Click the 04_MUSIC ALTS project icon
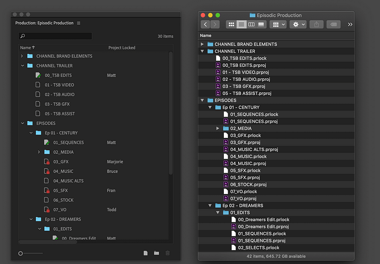This screenshot has height=264, width=380. pos(46,181)
